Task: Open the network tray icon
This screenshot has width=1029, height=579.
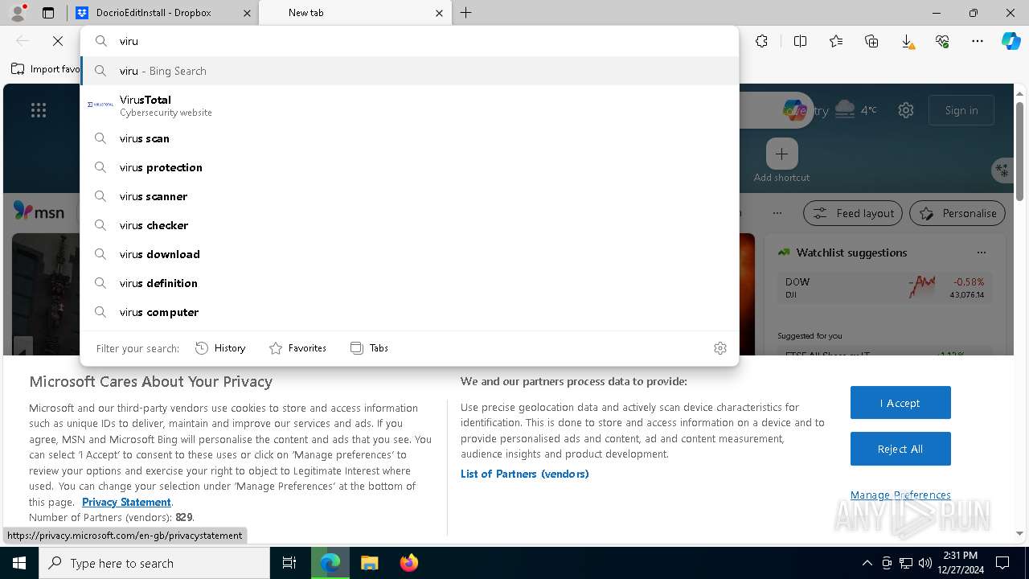Action: point(906,563)
